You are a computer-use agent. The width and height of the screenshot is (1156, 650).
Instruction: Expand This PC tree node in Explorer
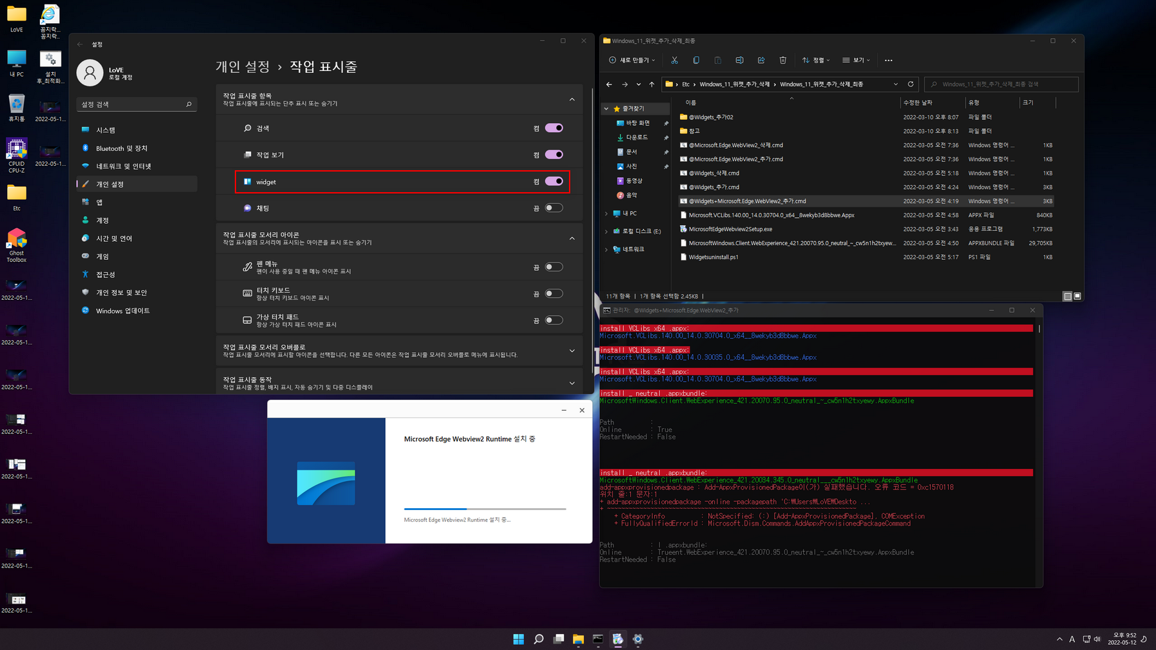(x=606, y=213)
